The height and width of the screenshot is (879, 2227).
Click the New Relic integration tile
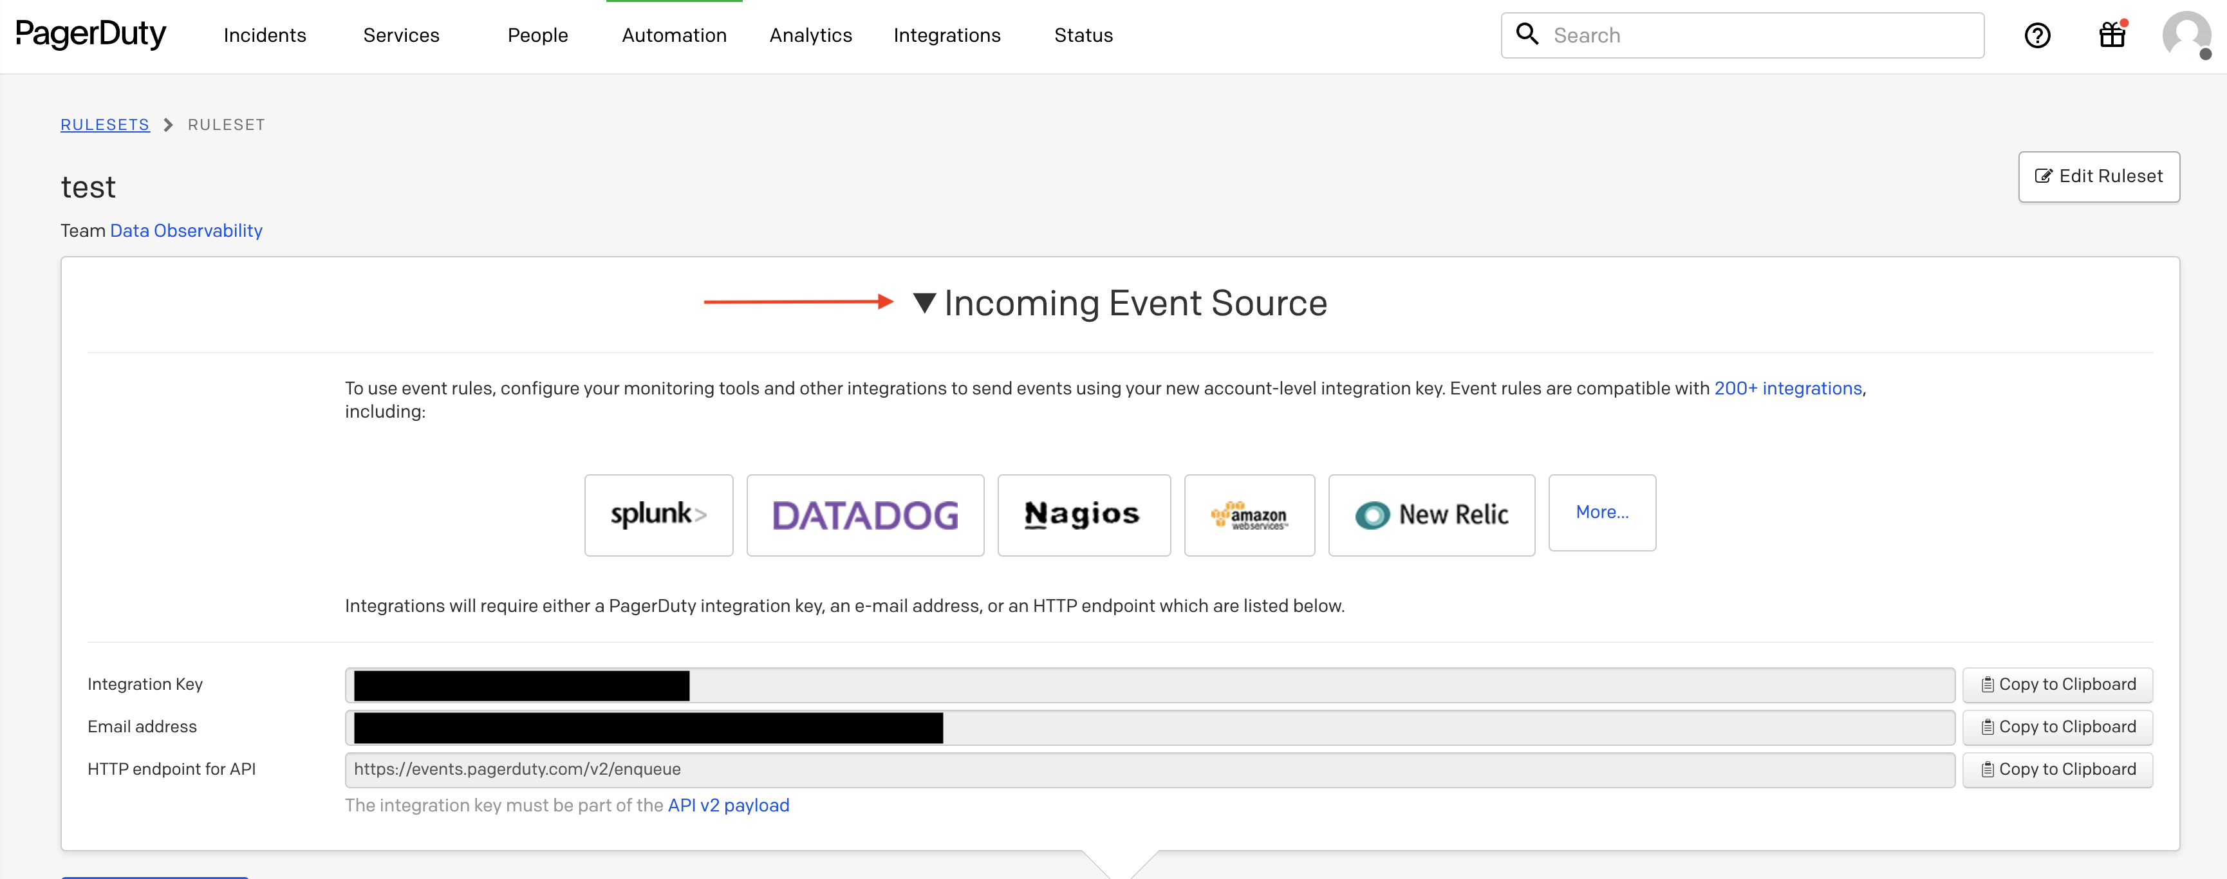pos(1431,514)
